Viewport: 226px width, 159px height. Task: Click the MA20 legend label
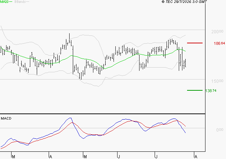pos(4,1)
